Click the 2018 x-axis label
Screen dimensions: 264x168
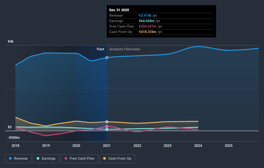click(x=15, y=146)
